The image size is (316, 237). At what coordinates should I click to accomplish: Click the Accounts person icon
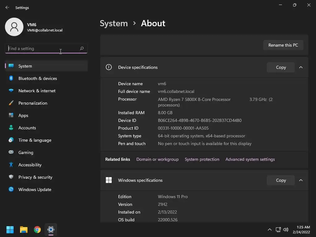[11, 128]
